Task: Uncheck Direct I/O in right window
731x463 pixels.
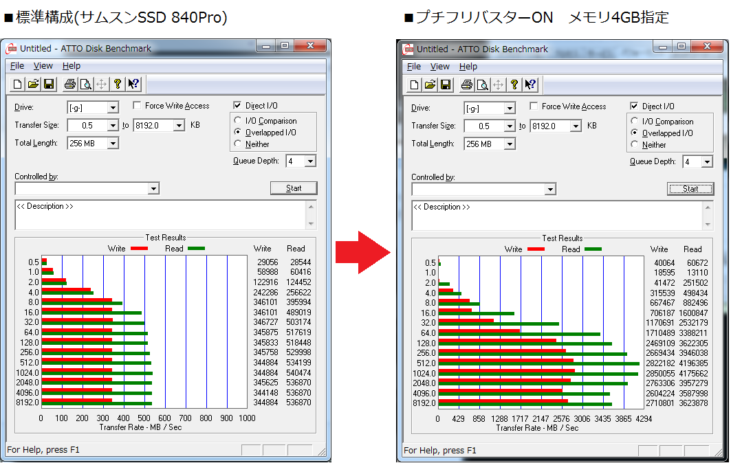Action: [x=634, y=106]
